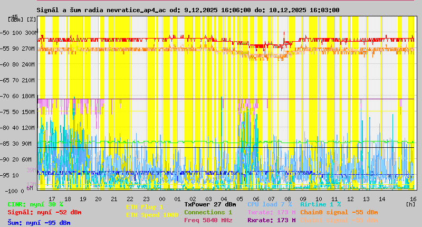Click the "180M" y-axis label

30,96
